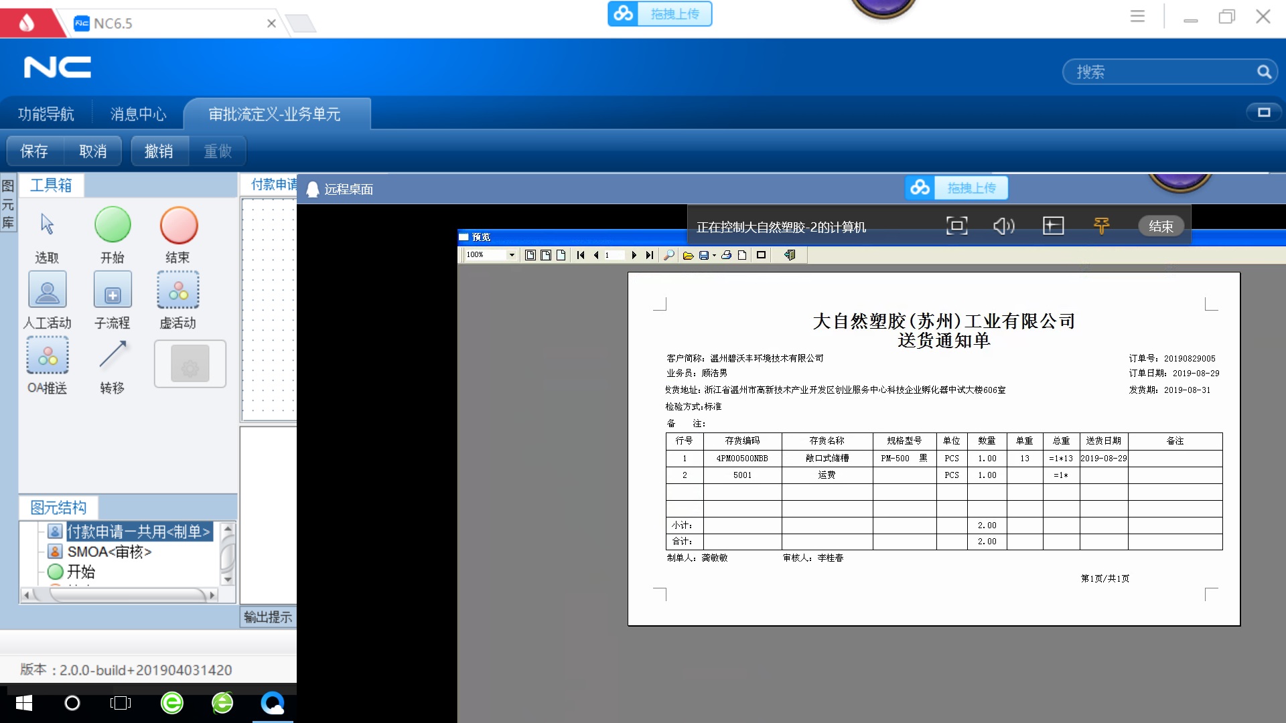Viewport: 1286px width, 723px height.
Task: Switch to 消息中心 tab
Action: [138, 114]
